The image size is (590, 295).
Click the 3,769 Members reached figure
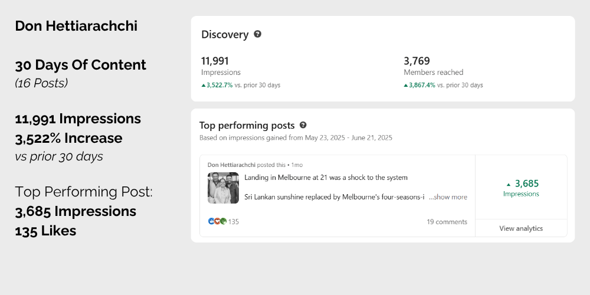tap(417, 61)
